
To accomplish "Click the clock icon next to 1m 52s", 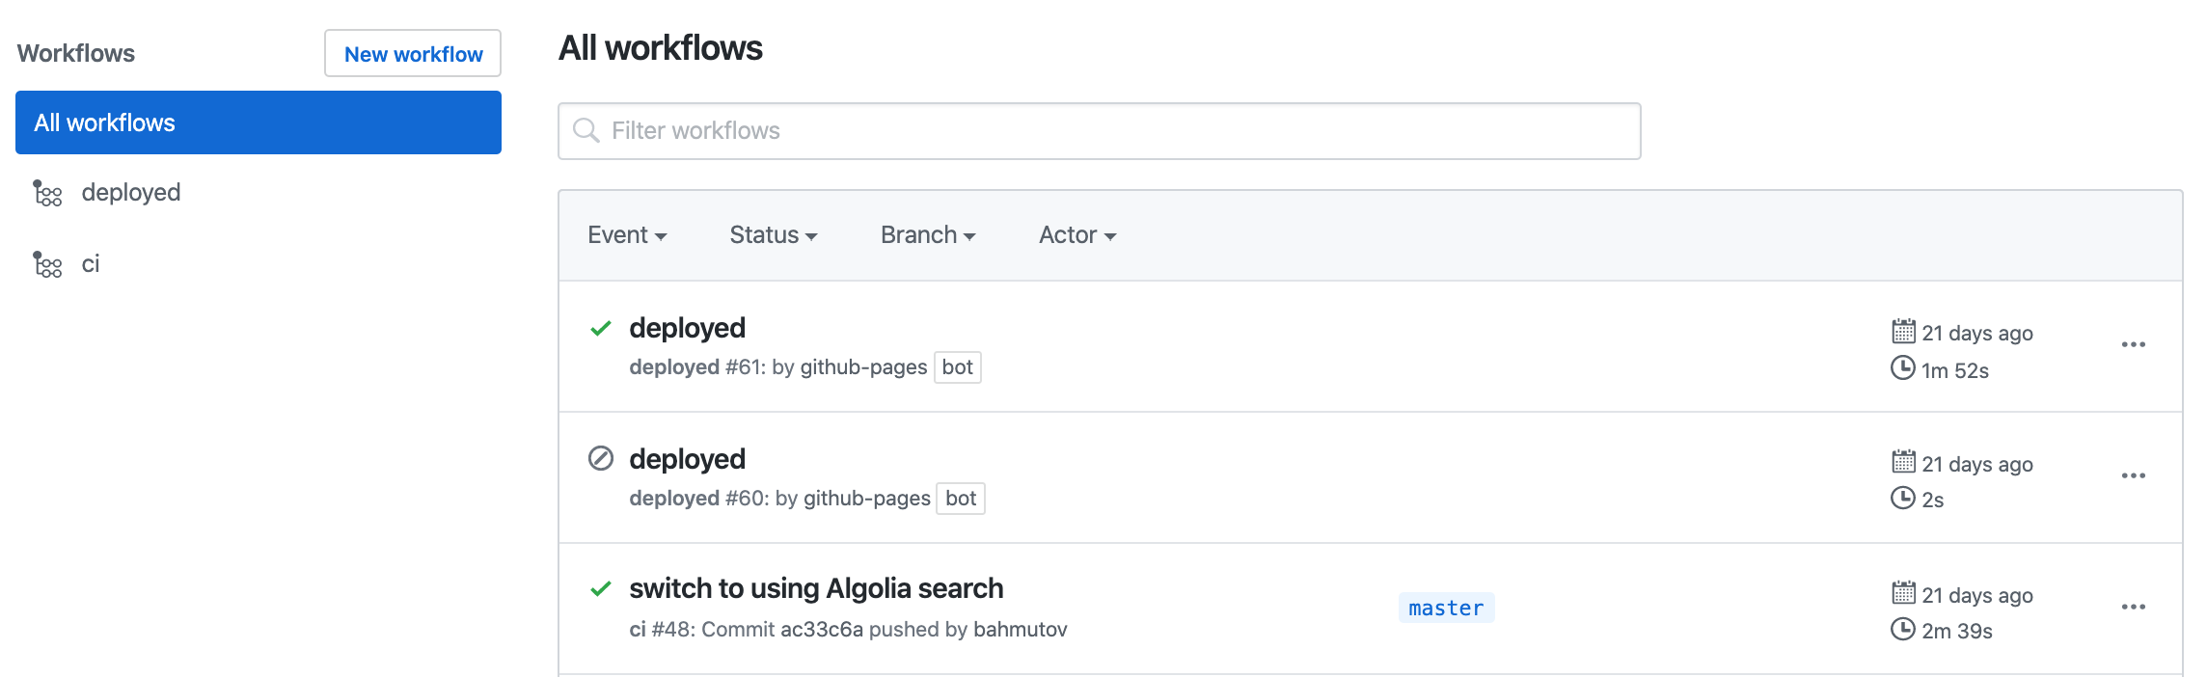I will [x=1903, y=367].
